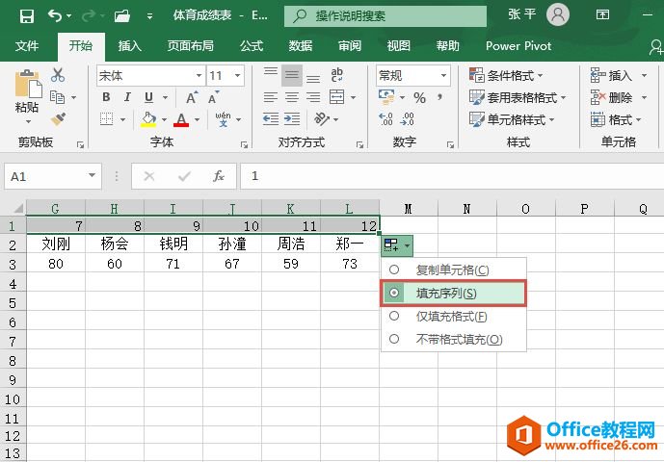Viewport: 664px width, 462px height.
Task: Apply cell borders
Action: pos(107,119)
